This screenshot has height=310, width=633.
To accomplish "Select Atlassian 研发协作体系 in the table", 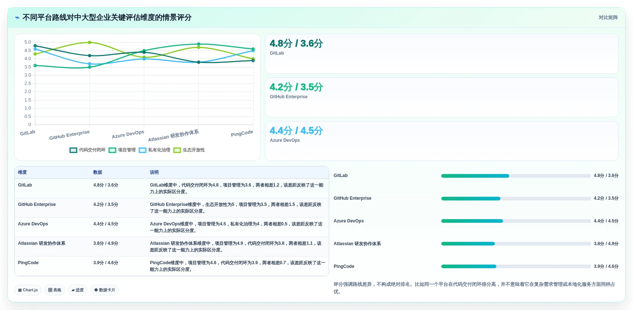I will click(x=42, y=244).
